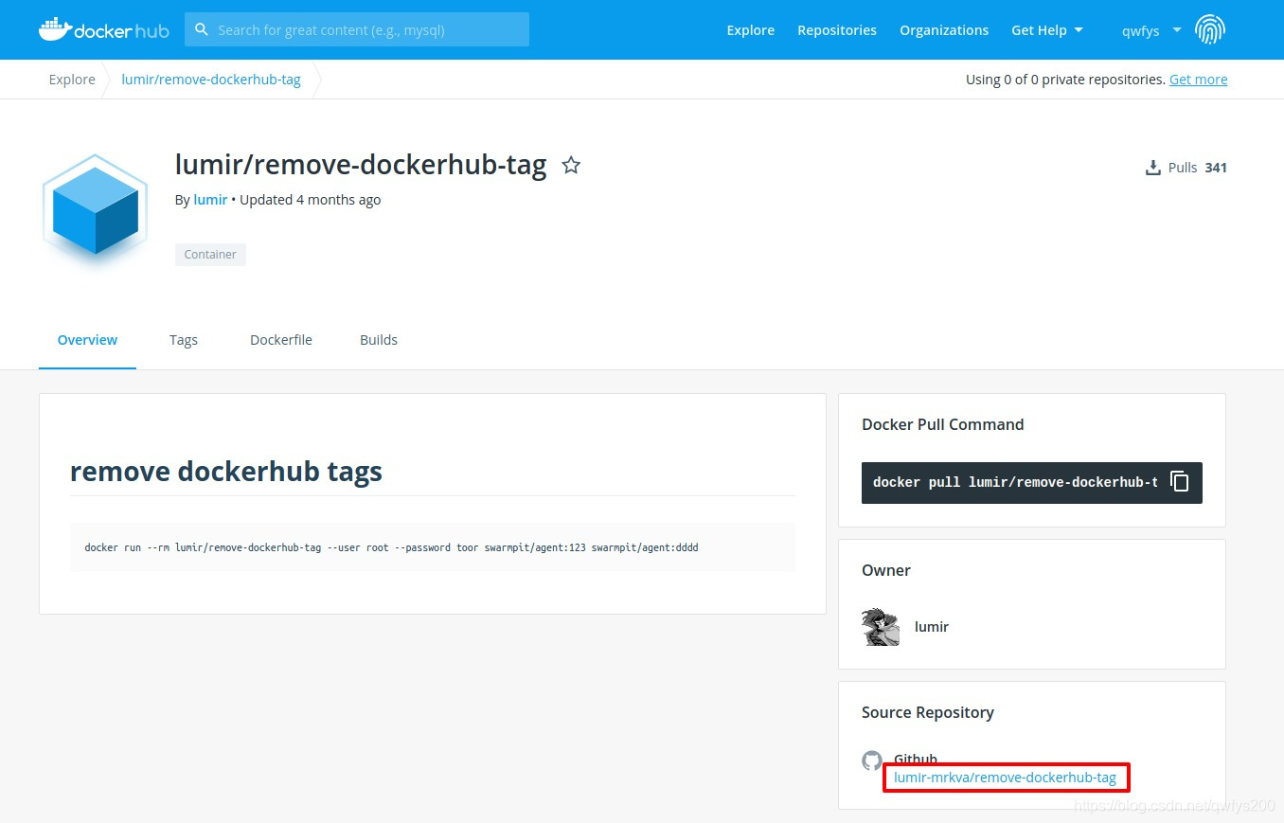
Task: Click the lumir/remove-dockerhub-tag breadcrumb
Action: (x=211, y=80)
